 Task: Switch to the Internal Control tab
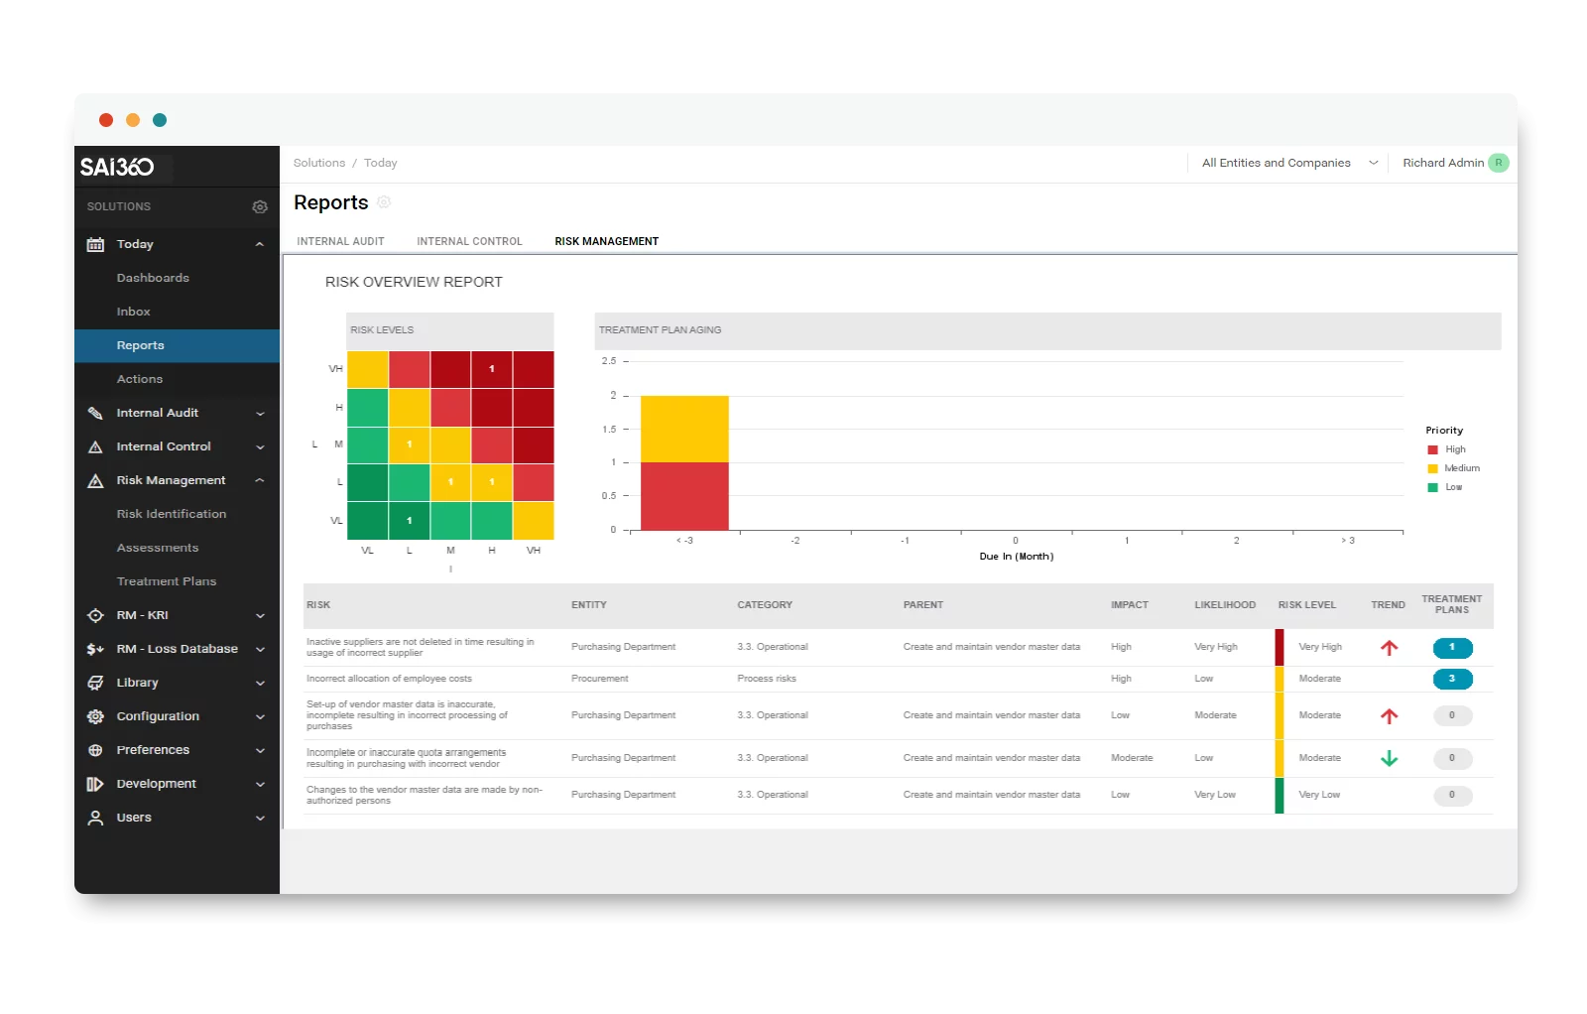coord(469,240)
